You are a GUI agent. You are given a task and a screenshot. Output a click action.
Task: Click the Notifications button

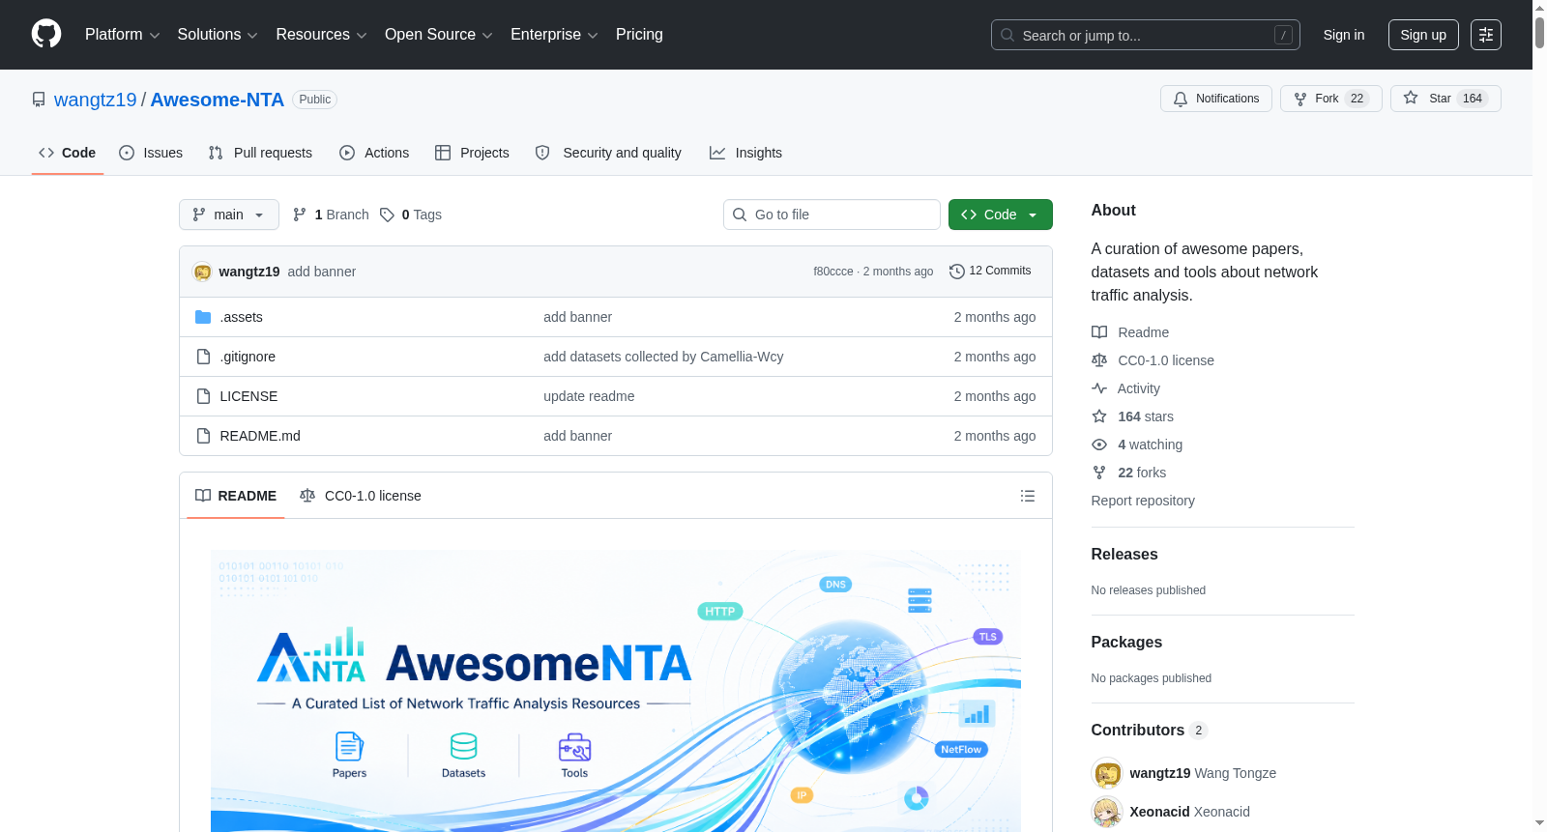point(1216,99)
